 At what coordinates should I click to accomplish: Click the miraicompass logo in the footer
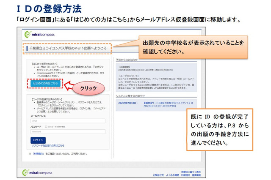38,172
